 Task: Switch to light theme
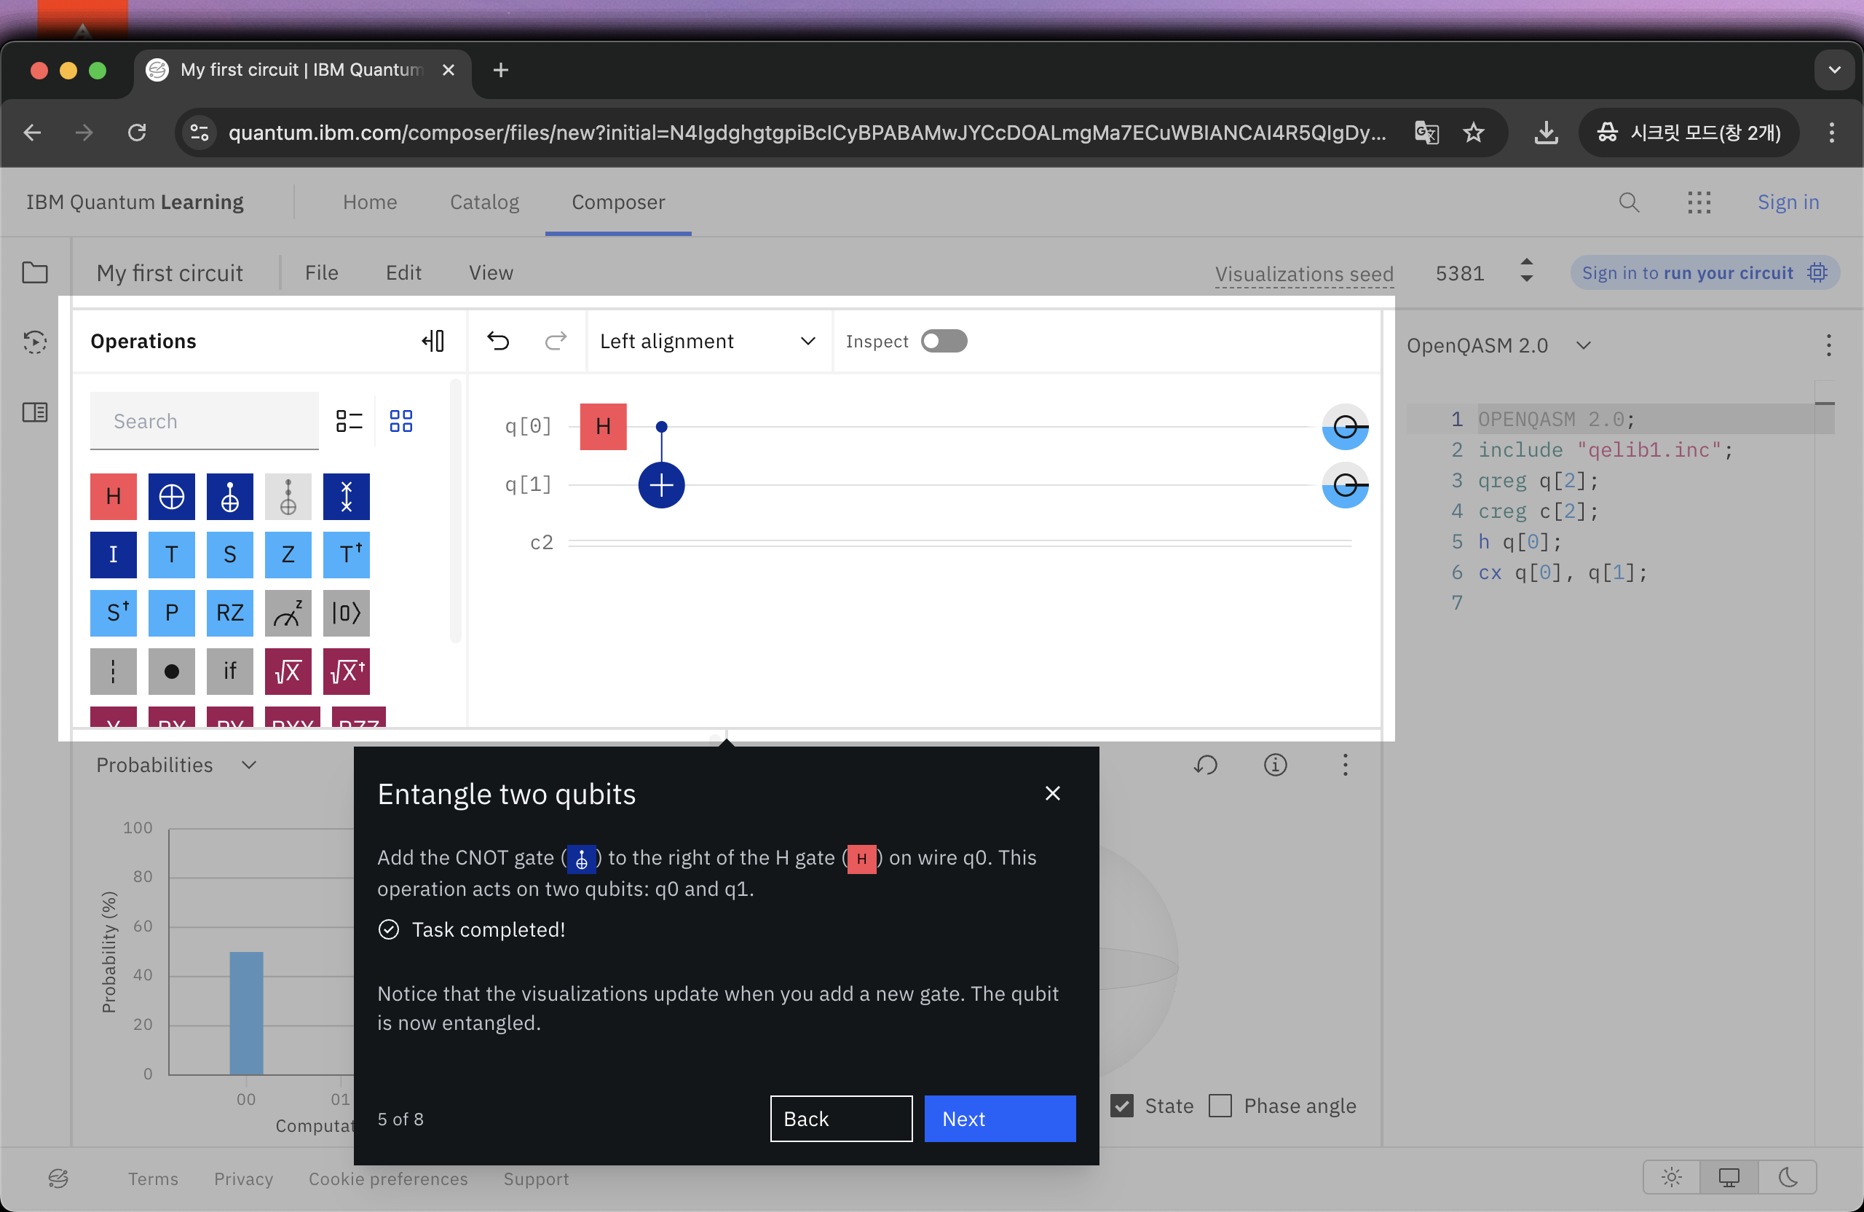coord(1671,1177)
